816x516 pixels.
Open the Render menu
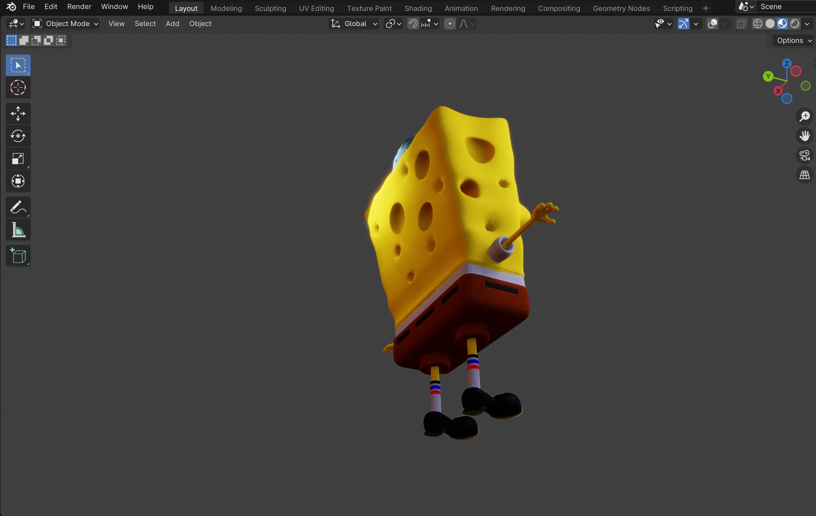click(x=79, y=6)
